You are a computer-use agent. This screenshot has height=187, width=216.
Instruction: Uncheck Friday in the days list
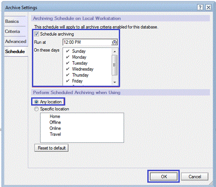pyautogui.click(x=68, y=81)
